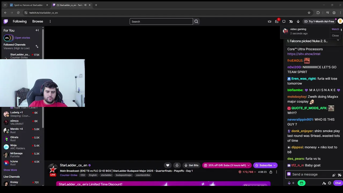
Task: Click the green channel points claim button
Action: pos(301,183)
